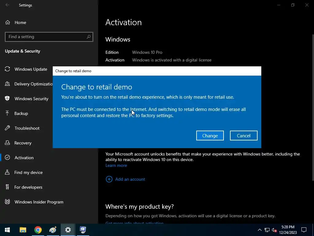314x236 pixels.
Task: Click the Add an account link
Action: tap(130, 179)
